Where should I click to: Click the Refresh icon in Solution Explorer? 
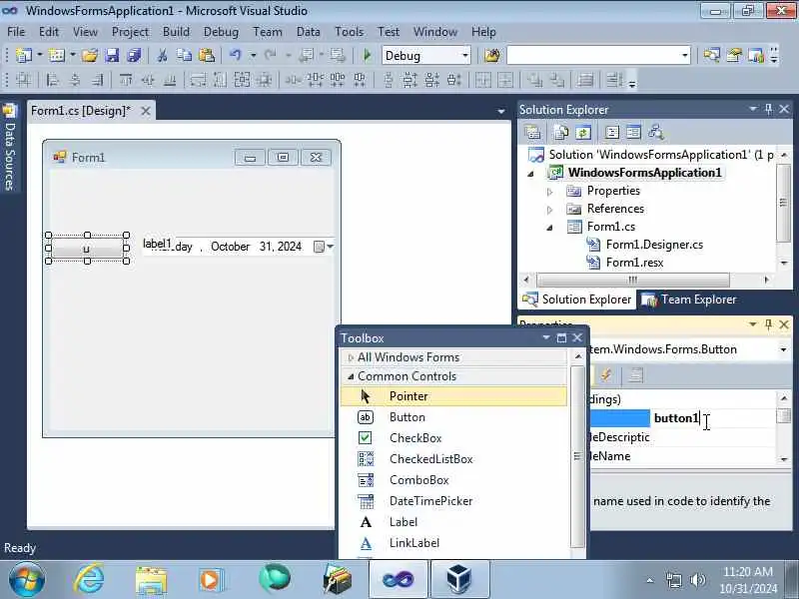point(583,133)
